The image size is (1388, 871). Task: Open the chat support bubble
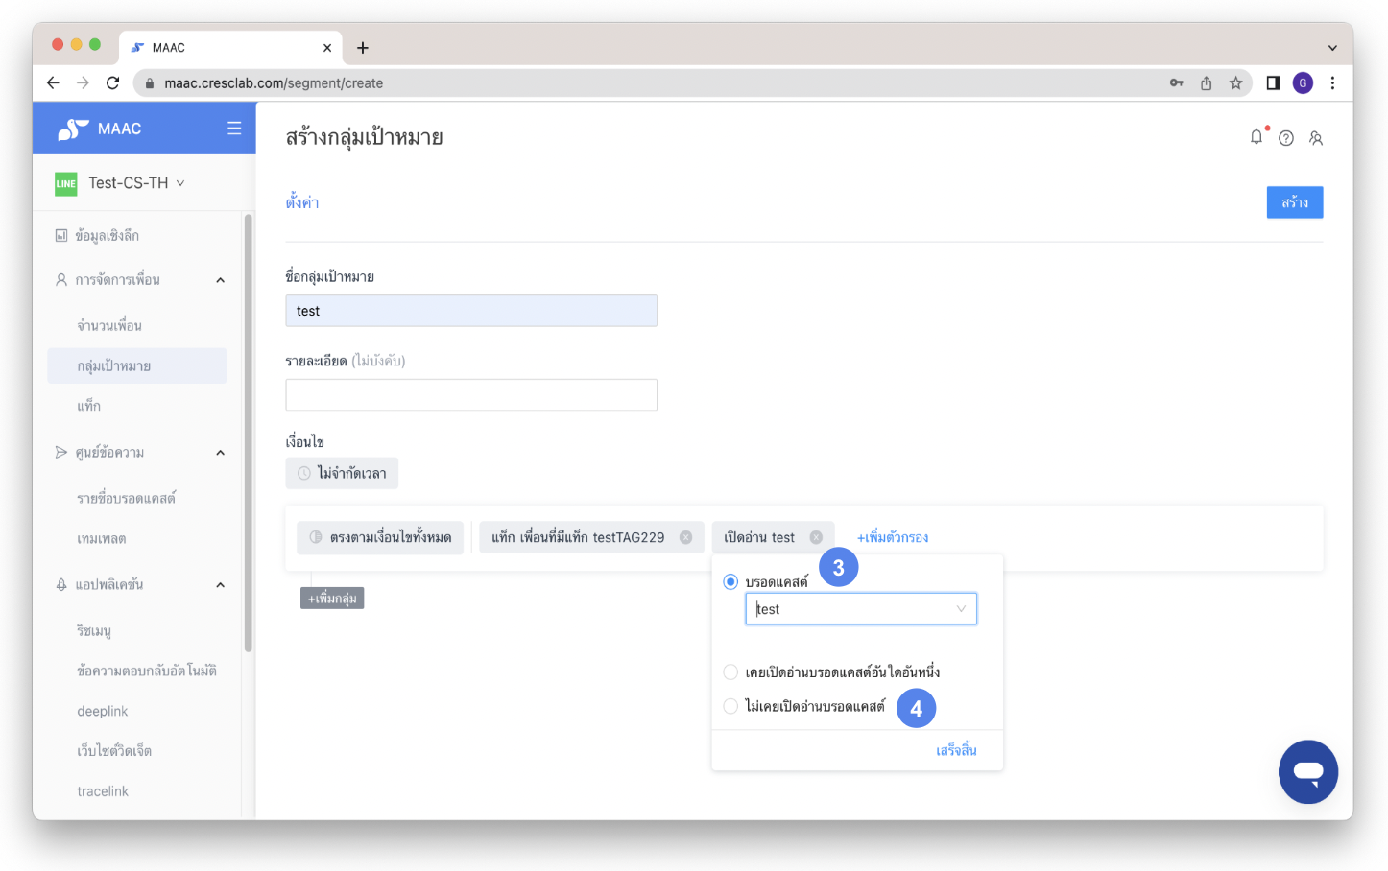[x=1307, y=771]
